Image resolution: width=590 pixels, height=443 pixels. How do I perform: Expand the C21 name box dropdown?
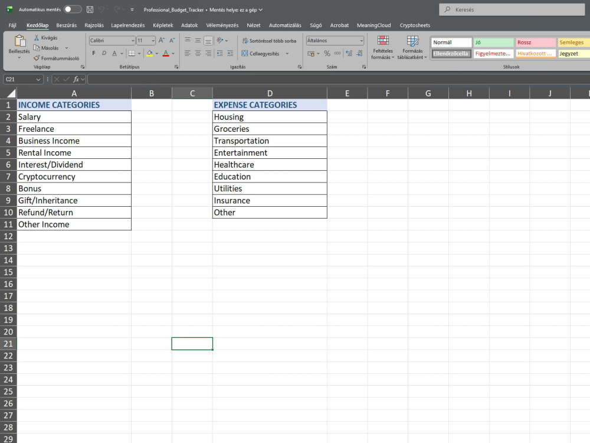pyautogui.click(x=38, y=79)
